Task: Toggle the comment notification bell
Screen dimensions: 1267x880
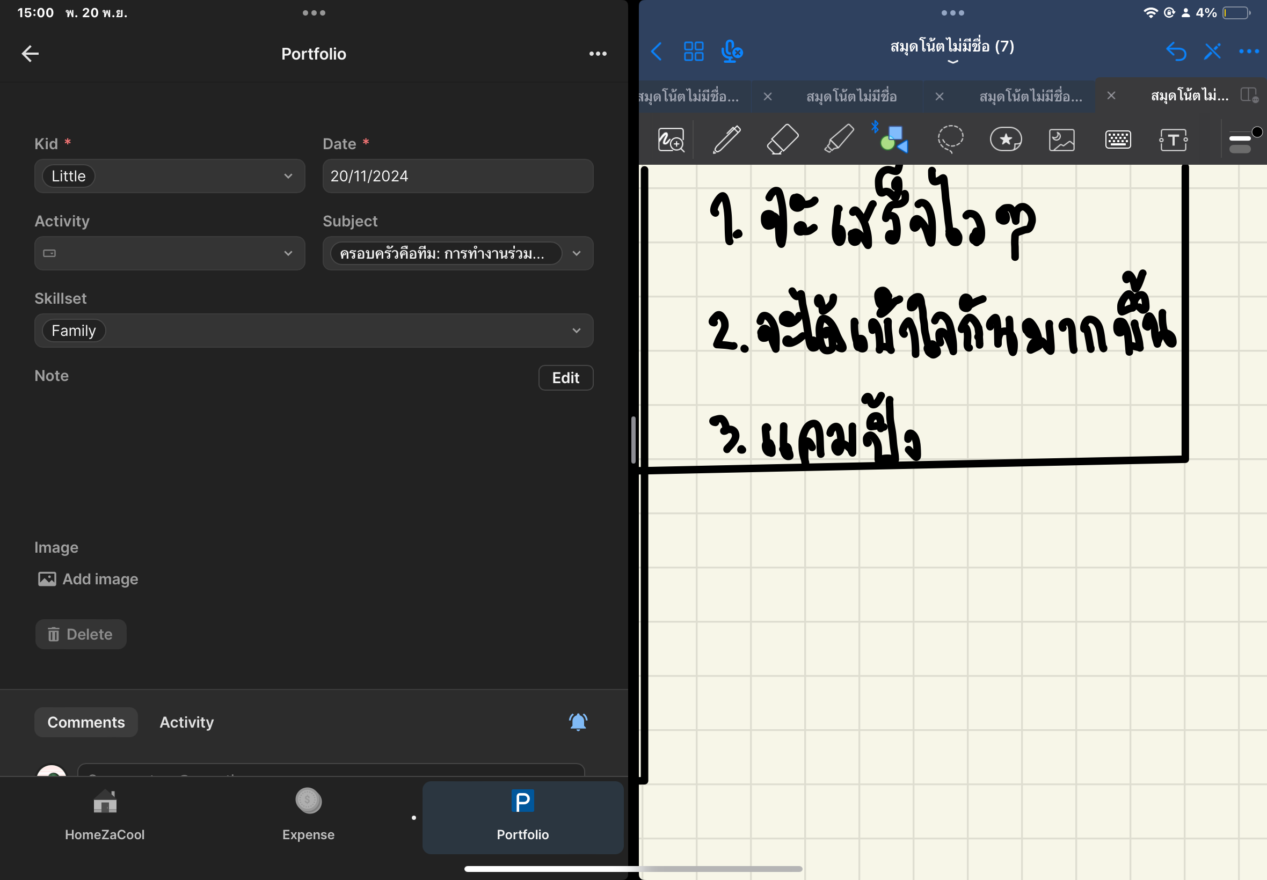Action: coord(578,722)
